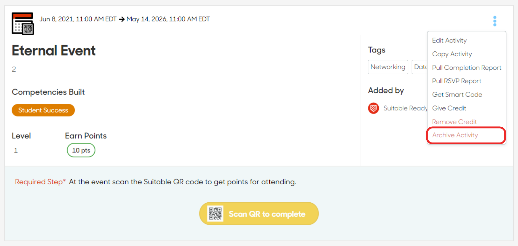Click the Eternal Event title
Screen dimensions: 518x246
(54, 51)
